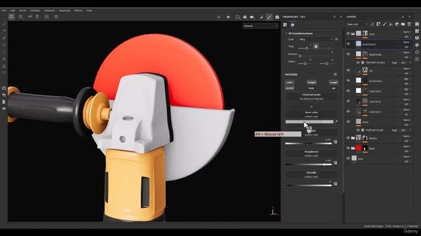This screenshot has width=421, height=236.
Task: Collapse the UV transformations section
Action: 287,33
